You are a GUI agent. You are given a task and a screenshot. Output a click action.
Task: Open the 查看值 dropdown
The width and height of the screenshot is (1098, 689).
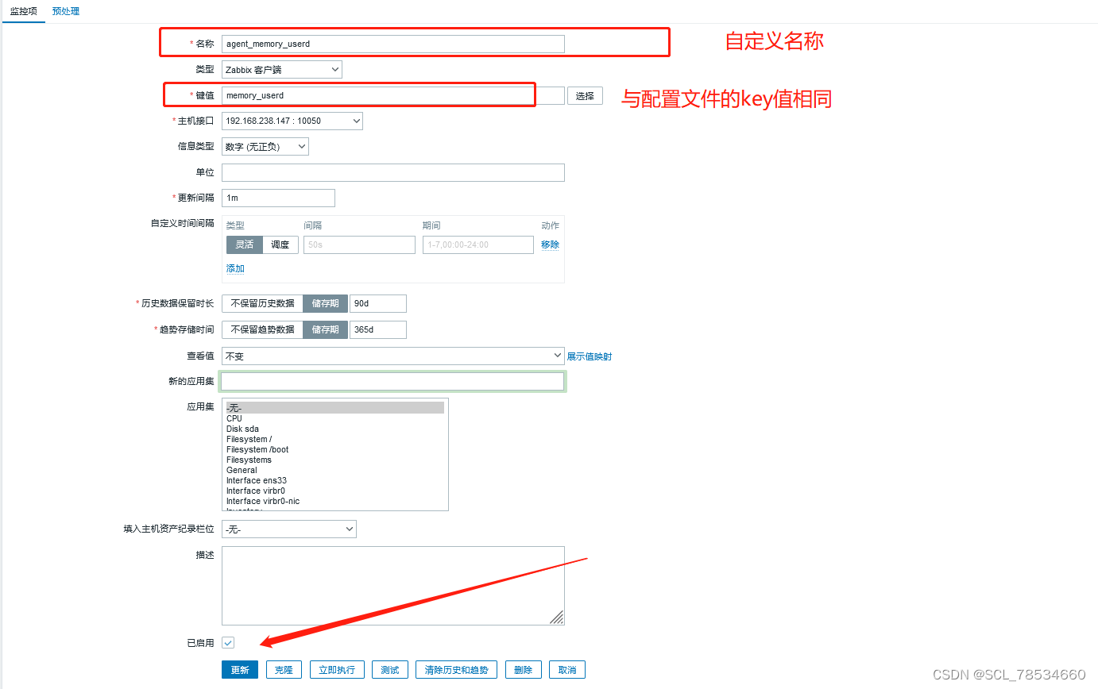coord(393,356)
